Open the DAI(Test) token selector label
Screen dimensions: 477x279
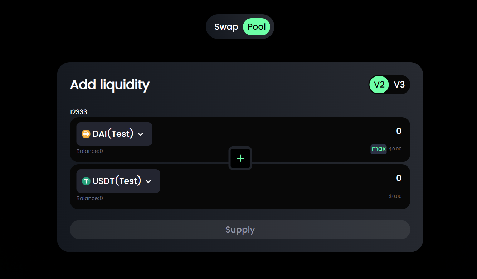(113, 134)
